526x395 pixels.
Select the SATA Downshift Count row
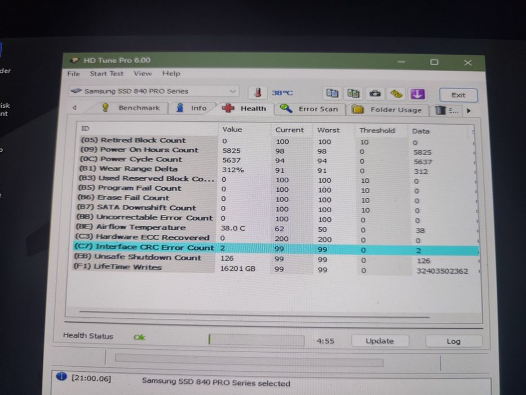point(275,209)
